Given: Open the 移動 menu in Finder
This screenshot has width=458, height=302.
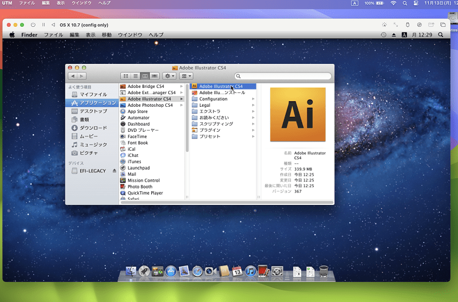Looking at the screenshot, I should tap(106, 35).
